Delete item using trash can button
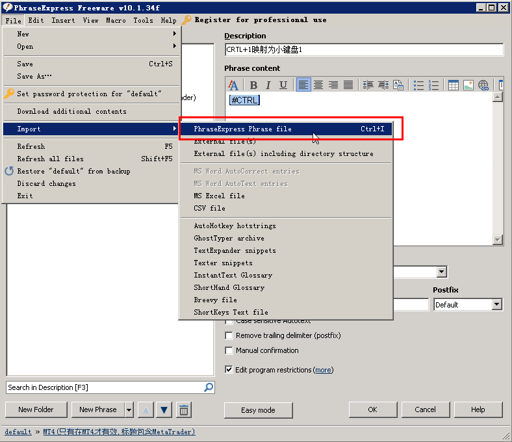 (184, 409)
